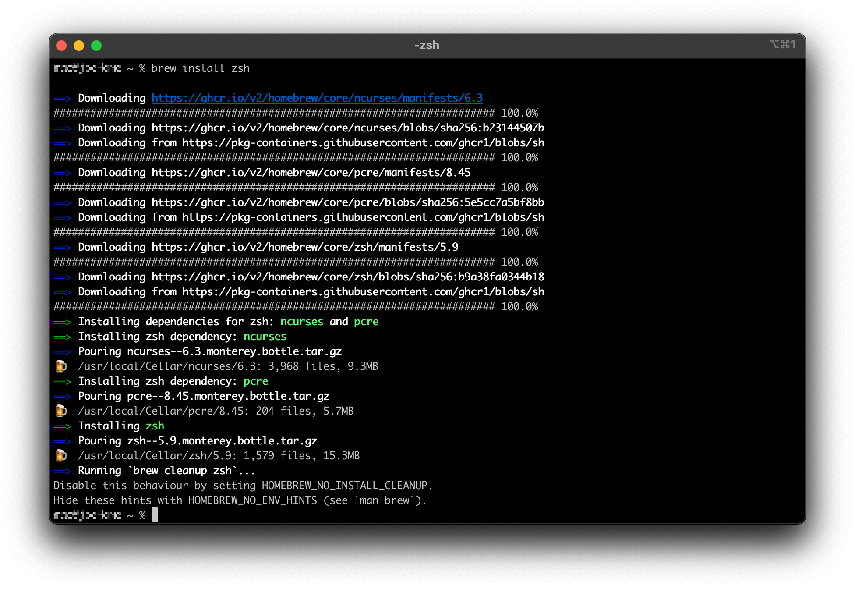This screenshot has height=589, width=855.
Task: Click the green arrow before Installing zsh
Action: pyautogui.click(x=62, y=426)
